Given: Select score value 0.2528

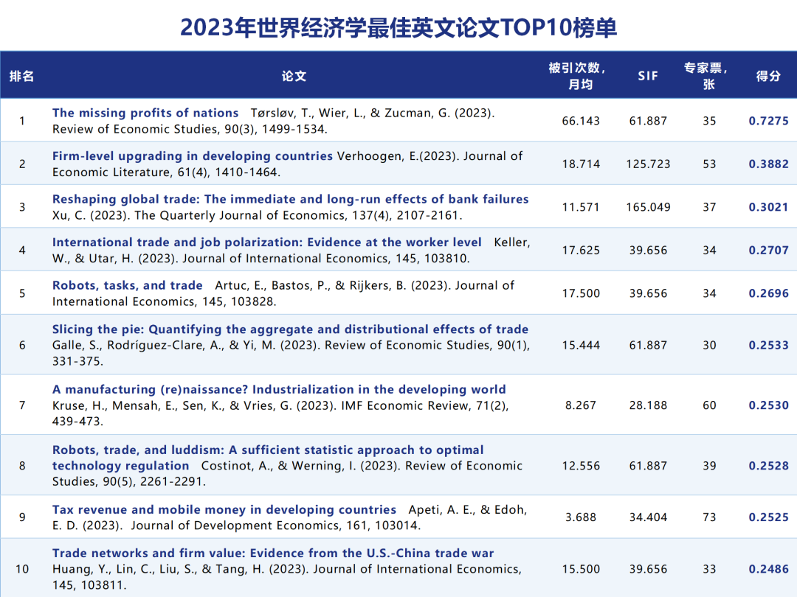Looking at the screenshot, I should [x=768, y=466].
